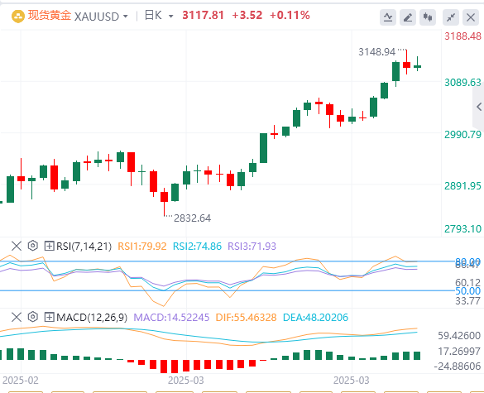Screen dimensions: 484x393
Task: Click the collapse fullscreen arrows icon
Action: click(x=451, y=17)
